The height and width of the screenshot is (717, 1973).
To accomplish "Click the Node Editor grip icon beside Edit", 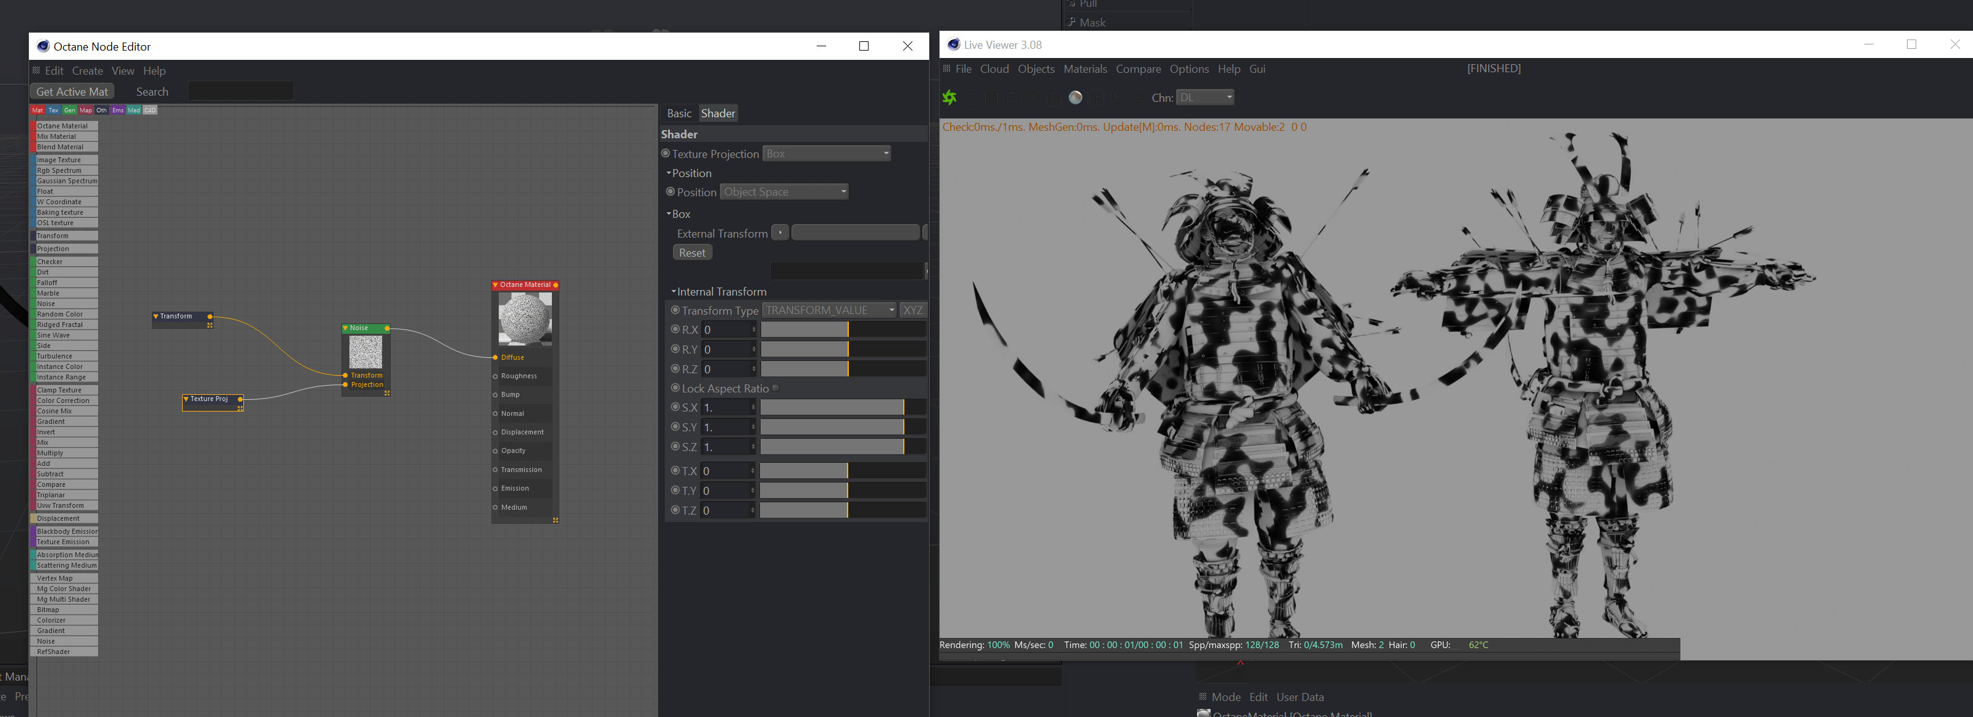I will tap(36, 70).
